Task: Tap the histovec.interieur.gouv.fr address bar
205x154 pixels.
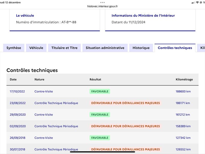Action: [102, 6]
